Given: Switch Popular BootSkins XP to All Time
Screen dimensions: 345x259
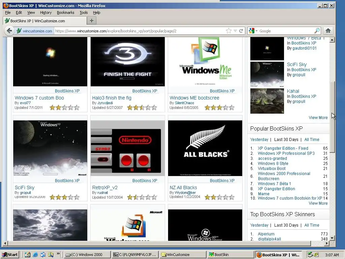Looking at the screenshot, I should point(312,139).
